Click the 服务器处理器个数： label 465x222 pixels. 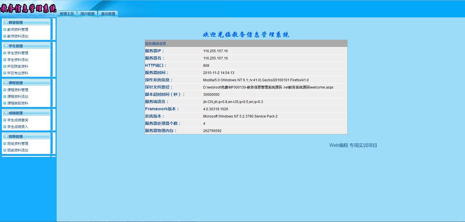click(x=163, y=123)
